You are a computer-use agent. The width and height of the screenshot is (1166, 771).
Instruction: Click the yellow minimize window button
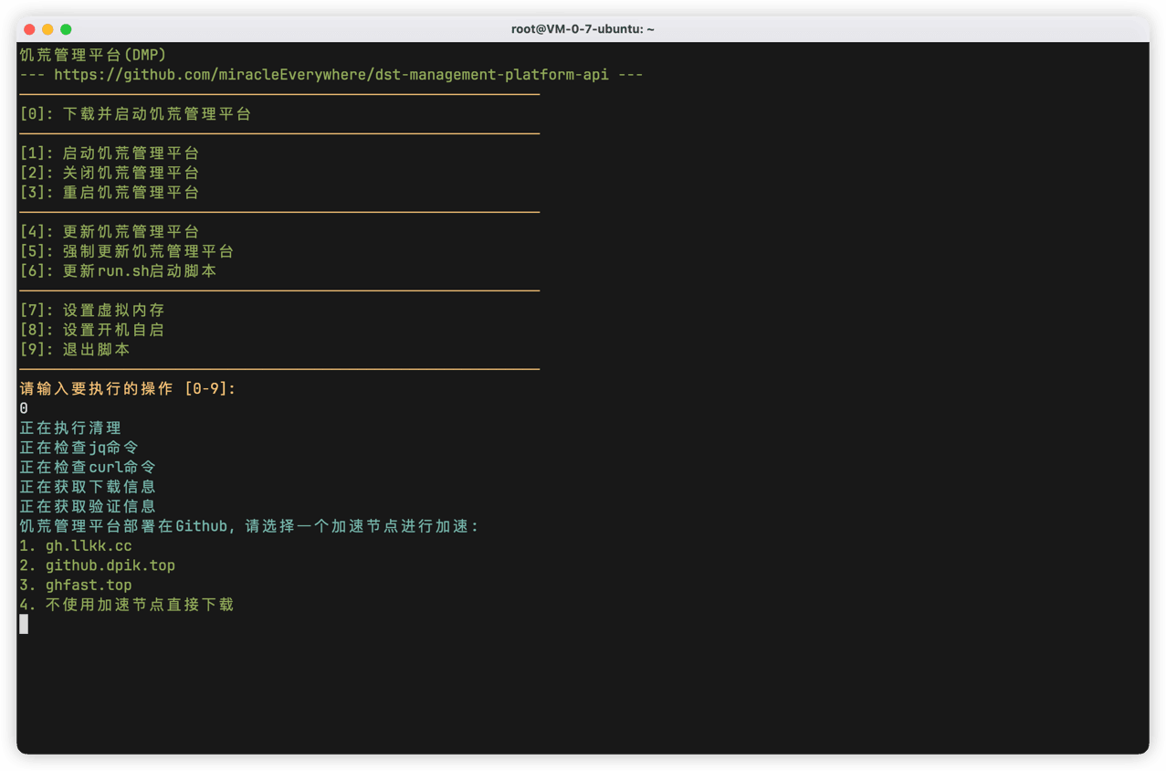(x=47, y=29)
